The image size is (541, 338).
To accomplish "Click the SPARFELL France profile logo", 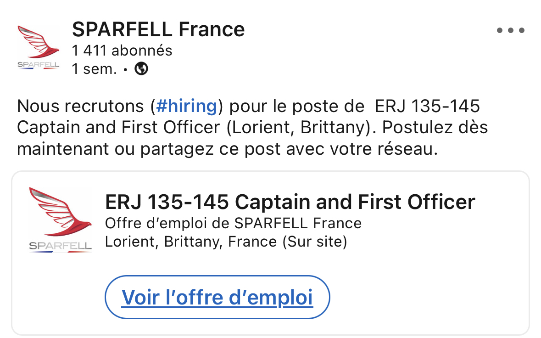I will coord(39,48).
